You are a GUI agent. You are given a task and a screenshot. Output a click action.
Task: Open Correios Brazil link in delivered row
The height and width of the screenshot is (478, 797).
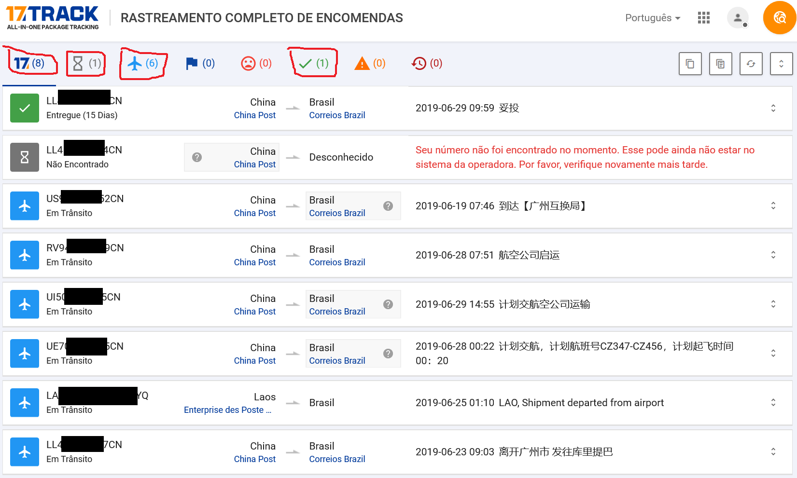click(337, 115)
